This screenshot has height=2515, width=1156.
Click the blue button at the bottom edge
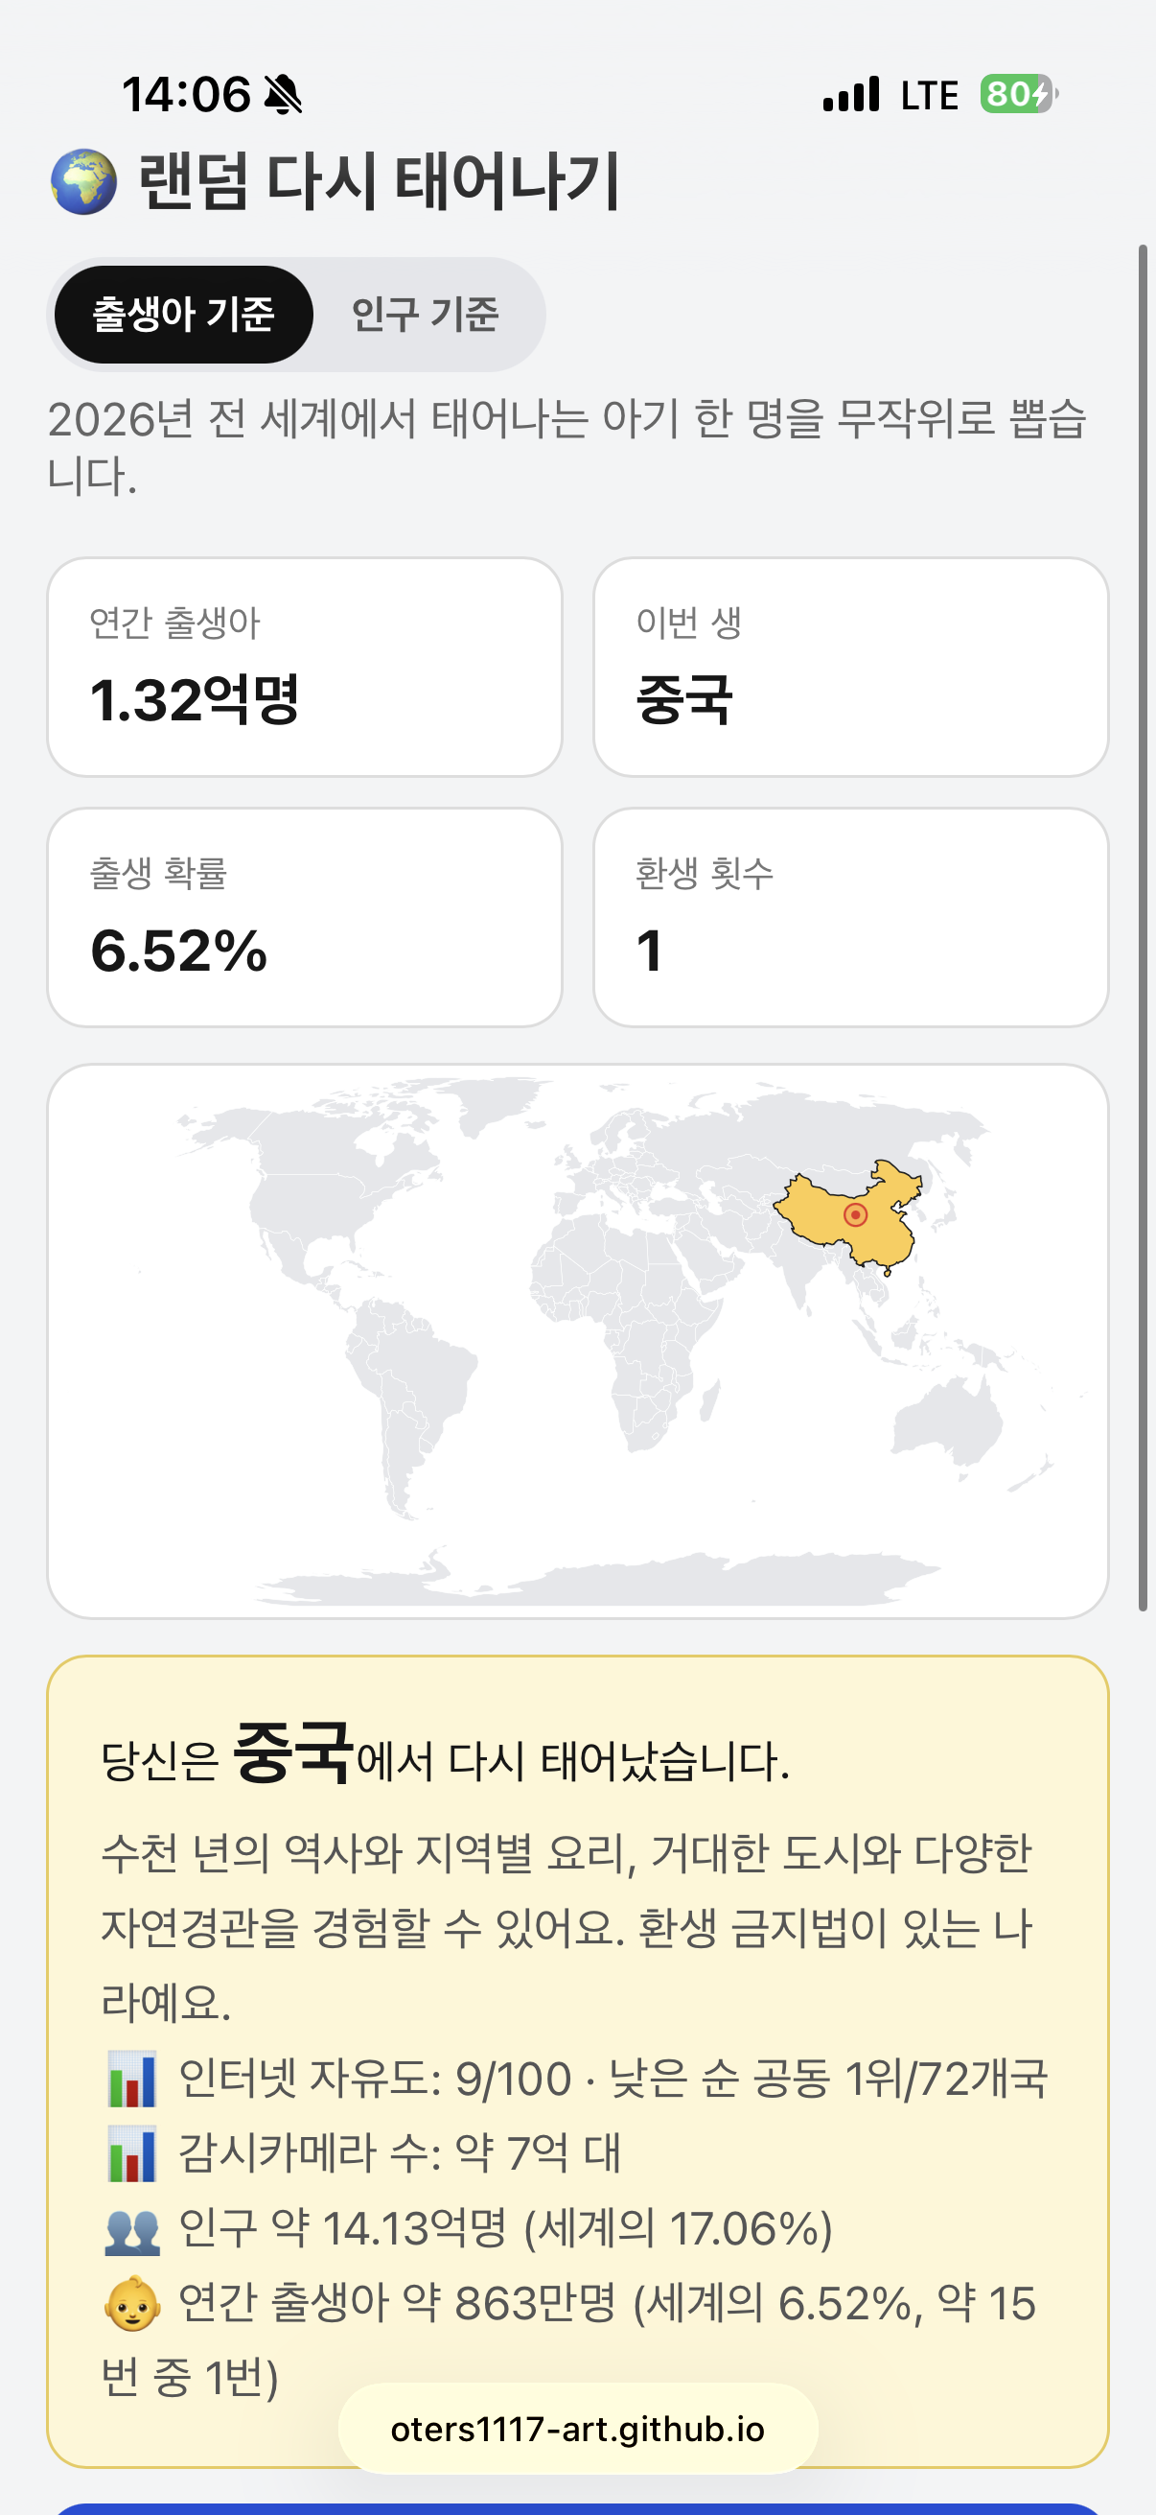pyautogui.click(x=577, y=2508)
